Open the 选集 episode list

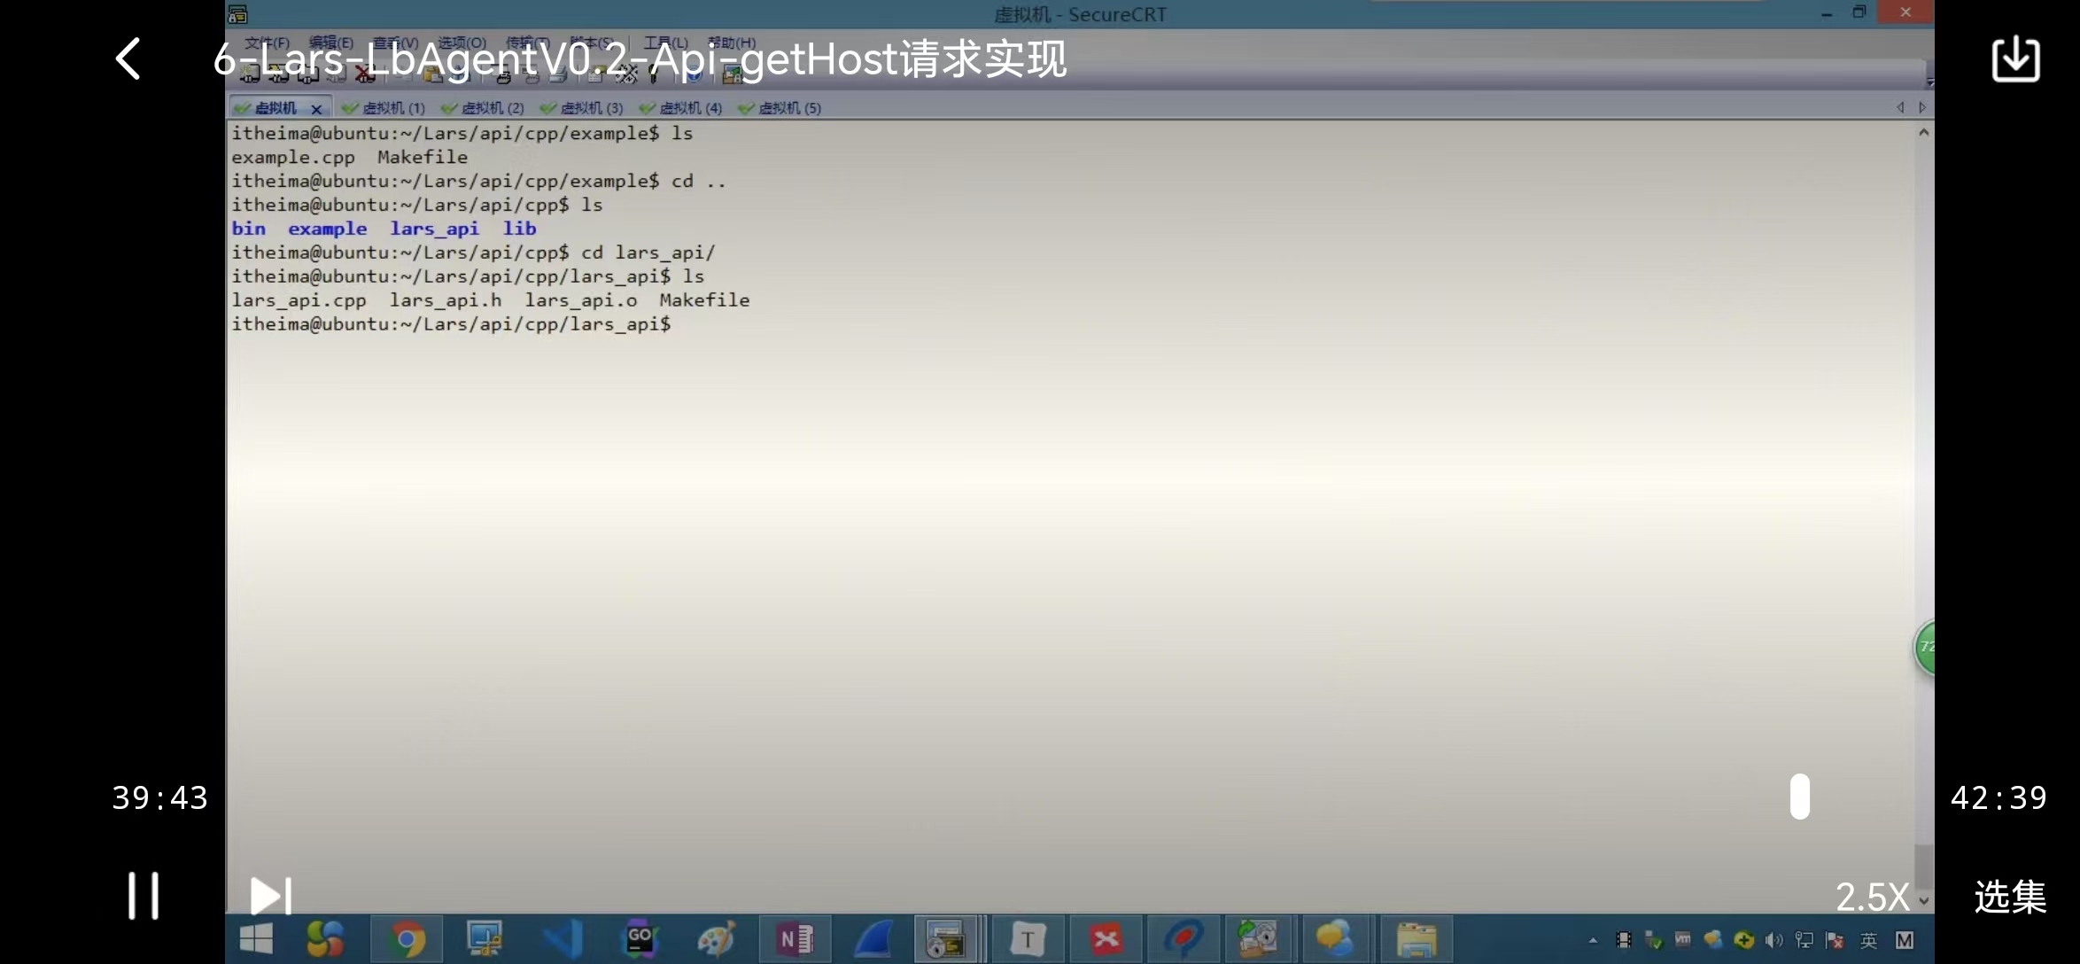pos(2010,898)
